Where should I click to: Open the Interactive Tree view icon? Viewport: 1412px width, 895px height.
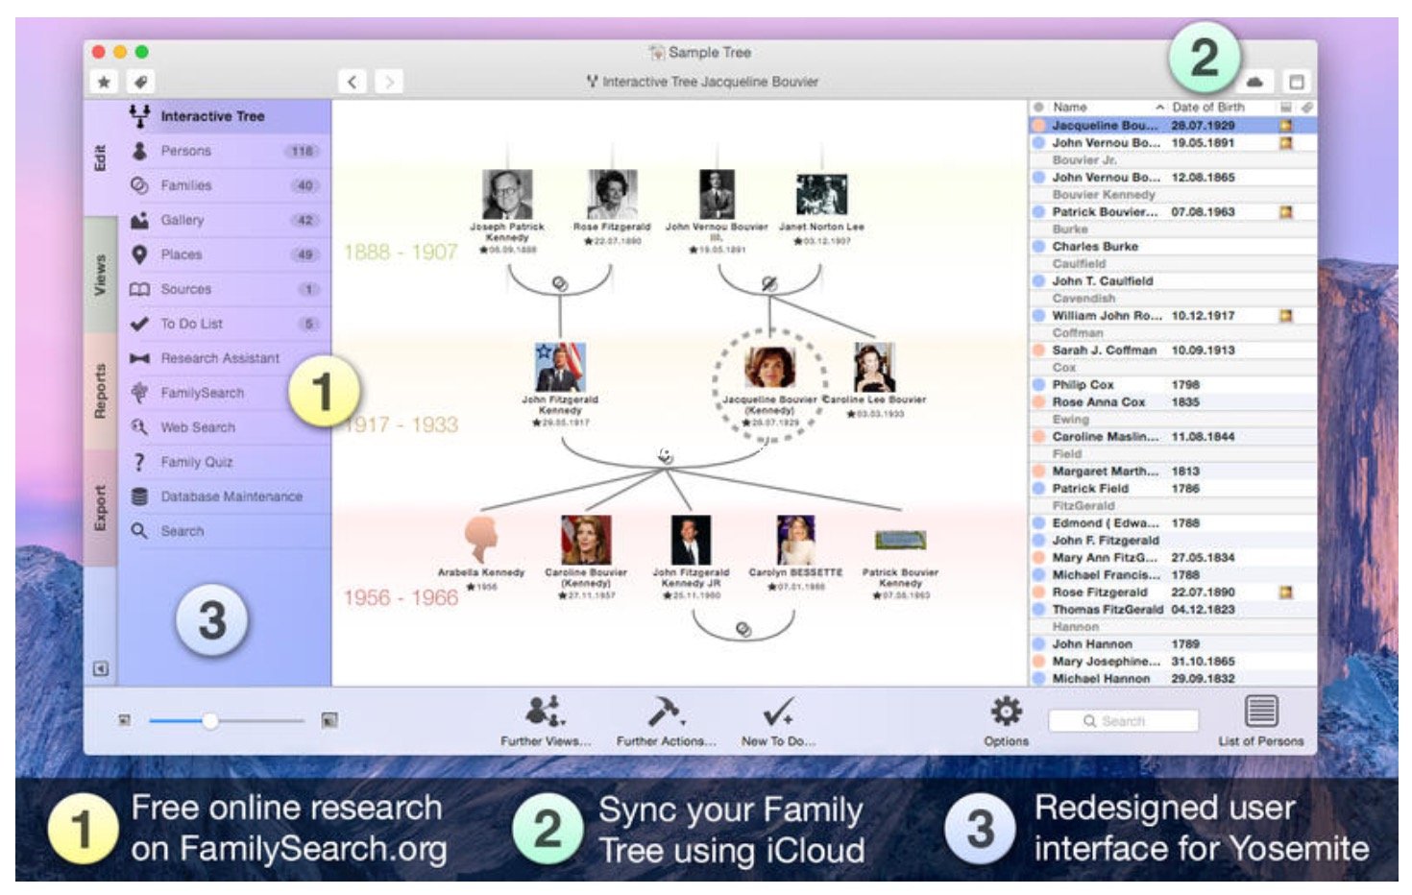point(140,116)
